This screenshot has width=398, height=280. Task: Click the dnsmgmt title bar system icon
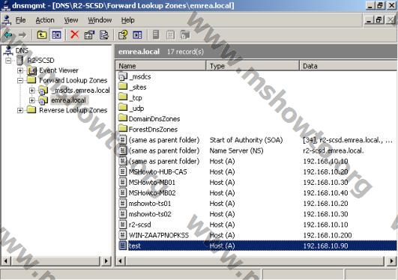tap(5, 5)
